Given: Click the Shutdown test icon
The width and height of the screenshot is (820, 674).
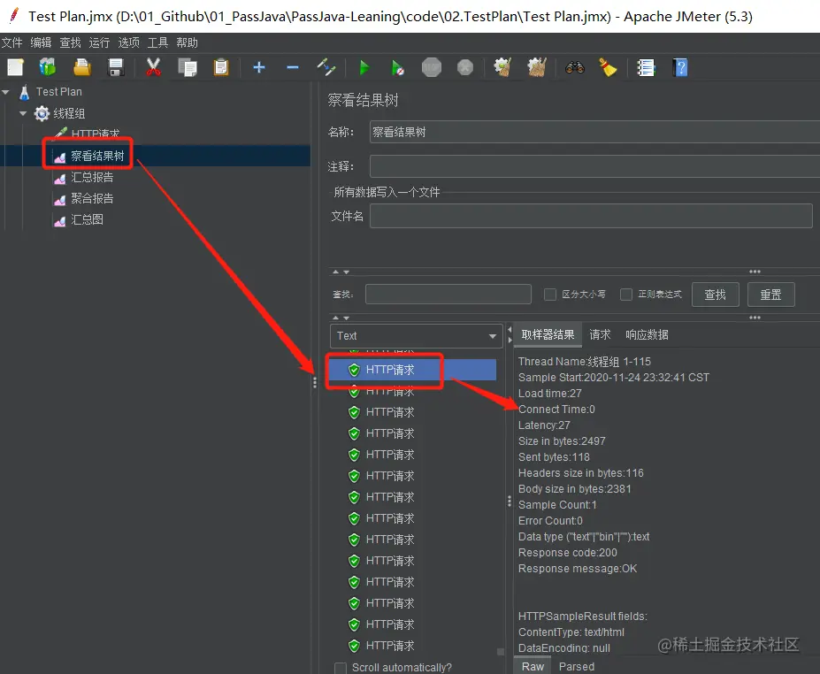Looking at the screenshot, I should 465,67.
